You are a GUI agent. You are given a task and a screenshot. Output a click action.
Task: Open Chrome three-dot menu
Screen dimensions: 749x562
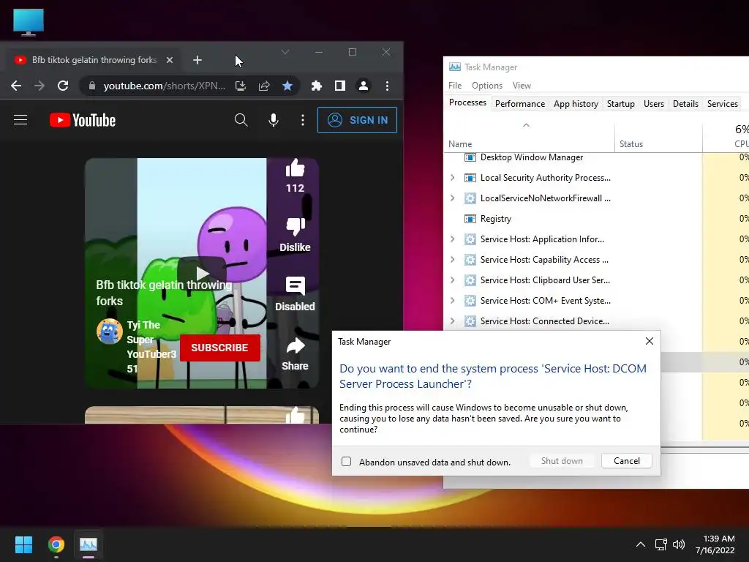click(x=388, y=86)
